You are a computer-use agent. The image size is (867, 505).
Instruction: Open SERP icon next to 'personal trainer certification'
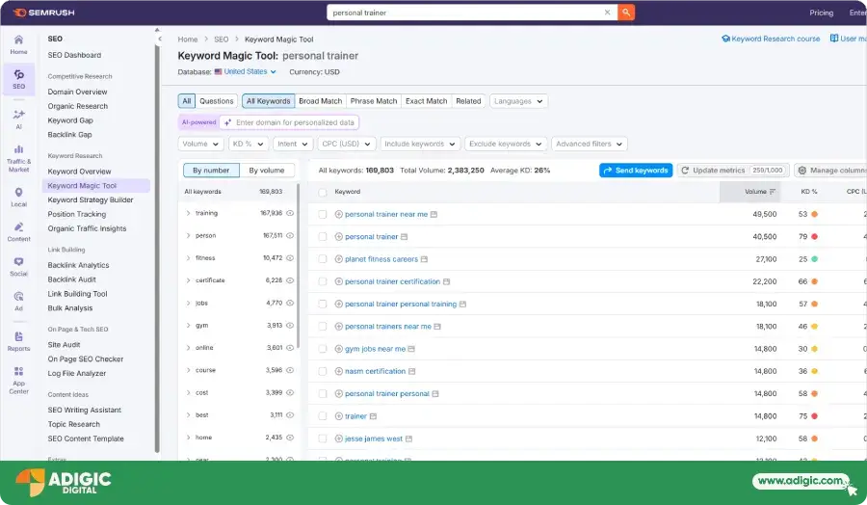click(447, 281)
